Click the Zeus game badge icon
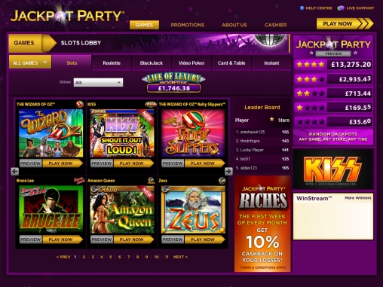 (x=222, y=181)
